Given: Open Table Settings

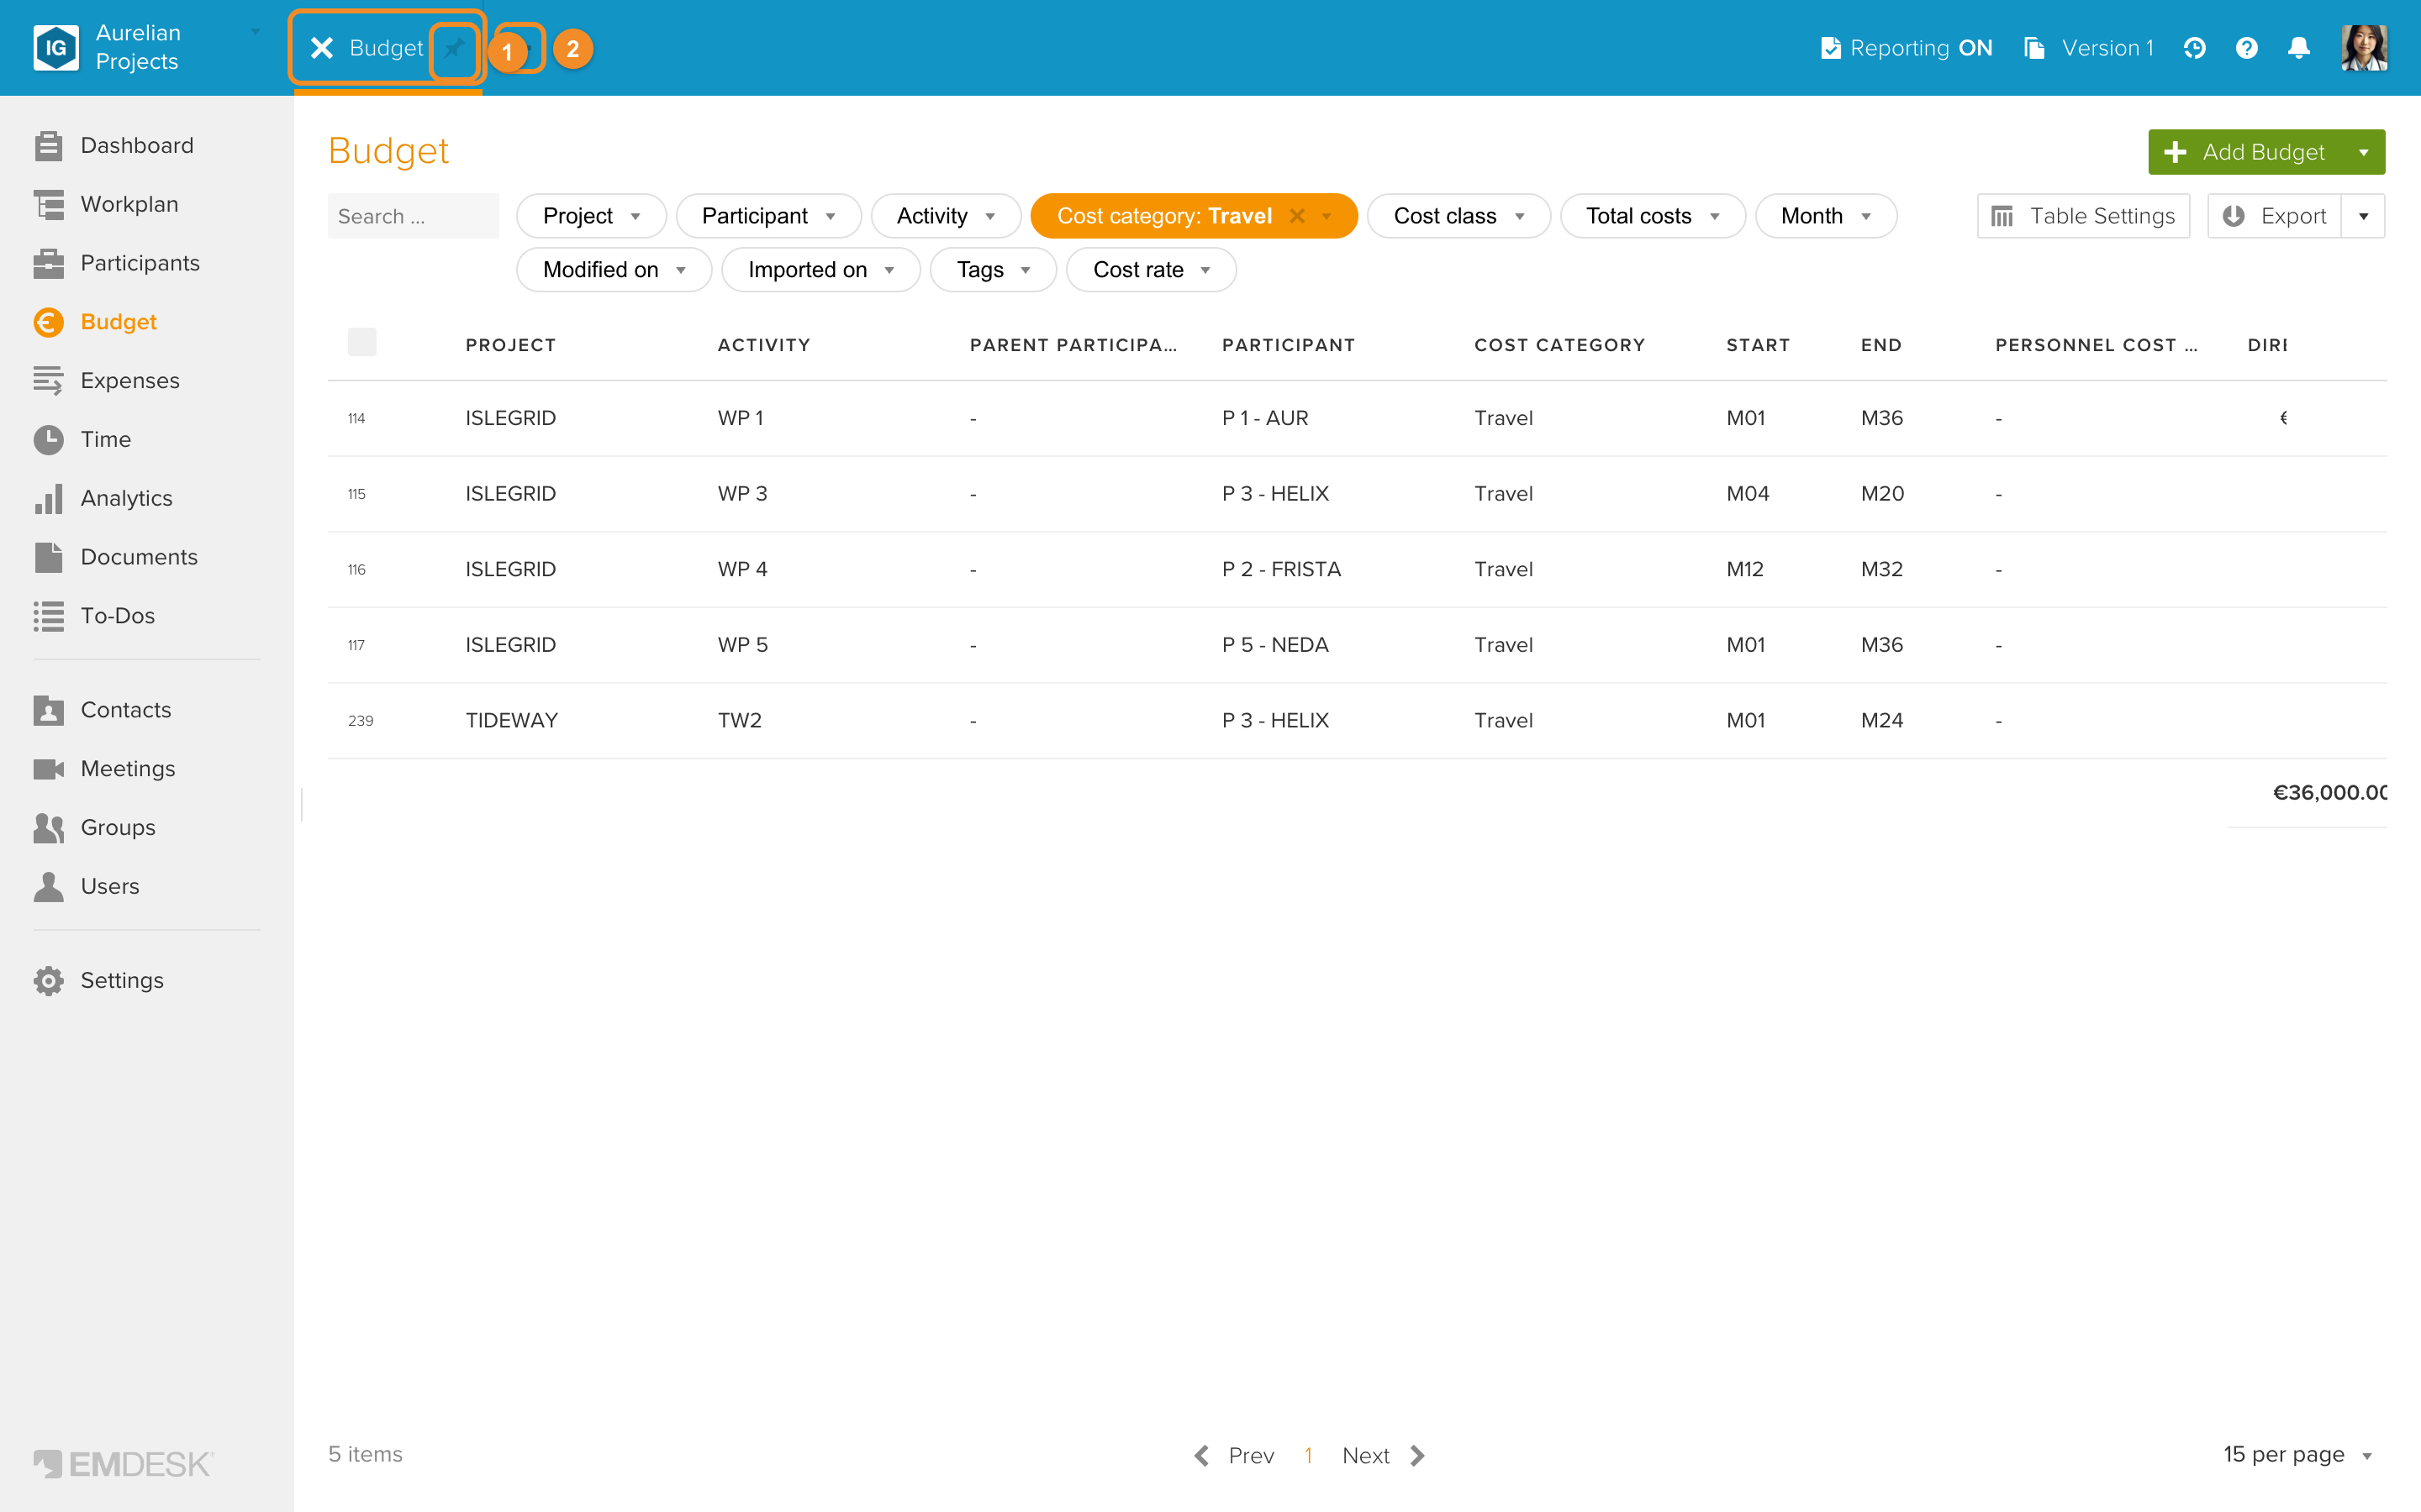Looking at the screenshot, I should pos(2083,216).
